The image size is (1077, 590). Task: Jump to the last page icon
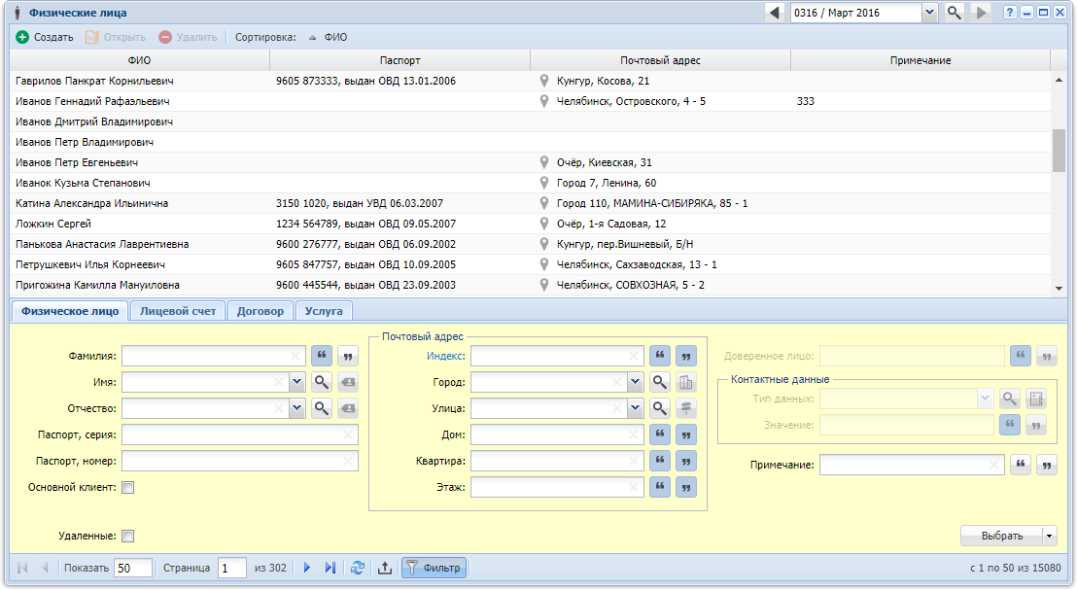330,568
